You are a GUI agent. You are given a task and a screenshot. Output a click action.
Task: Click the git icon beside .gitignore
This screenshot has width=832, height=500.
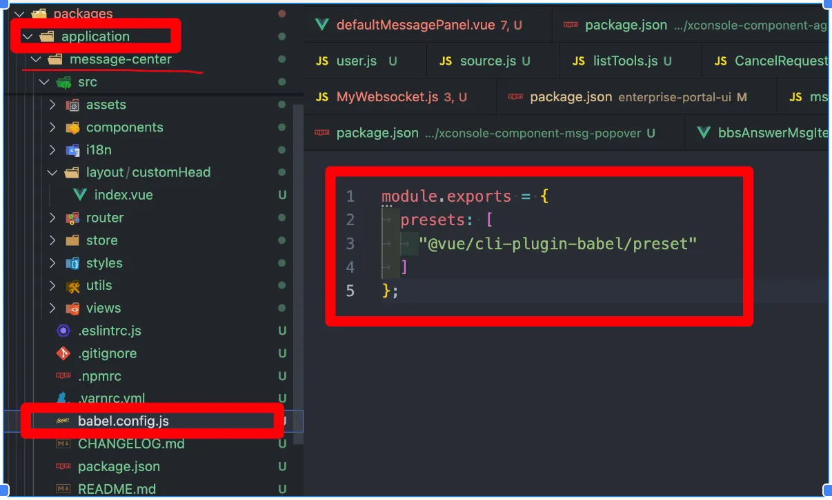click(x=63, y=353)
